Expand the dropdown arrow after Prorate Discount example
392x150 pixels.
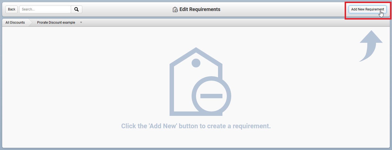(81, 23)
